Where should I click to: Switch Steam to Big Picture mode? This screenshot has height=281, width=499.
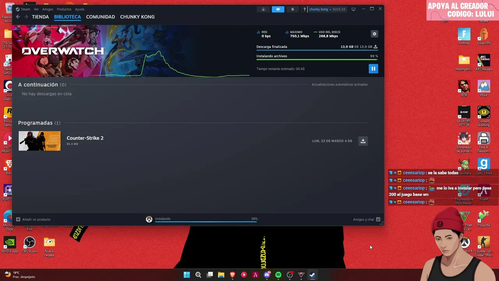tap(354, 9)
